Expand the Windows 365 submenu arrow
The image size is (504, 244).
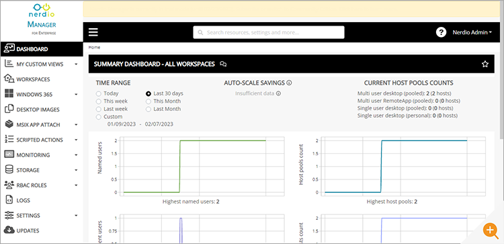[76, 95]
